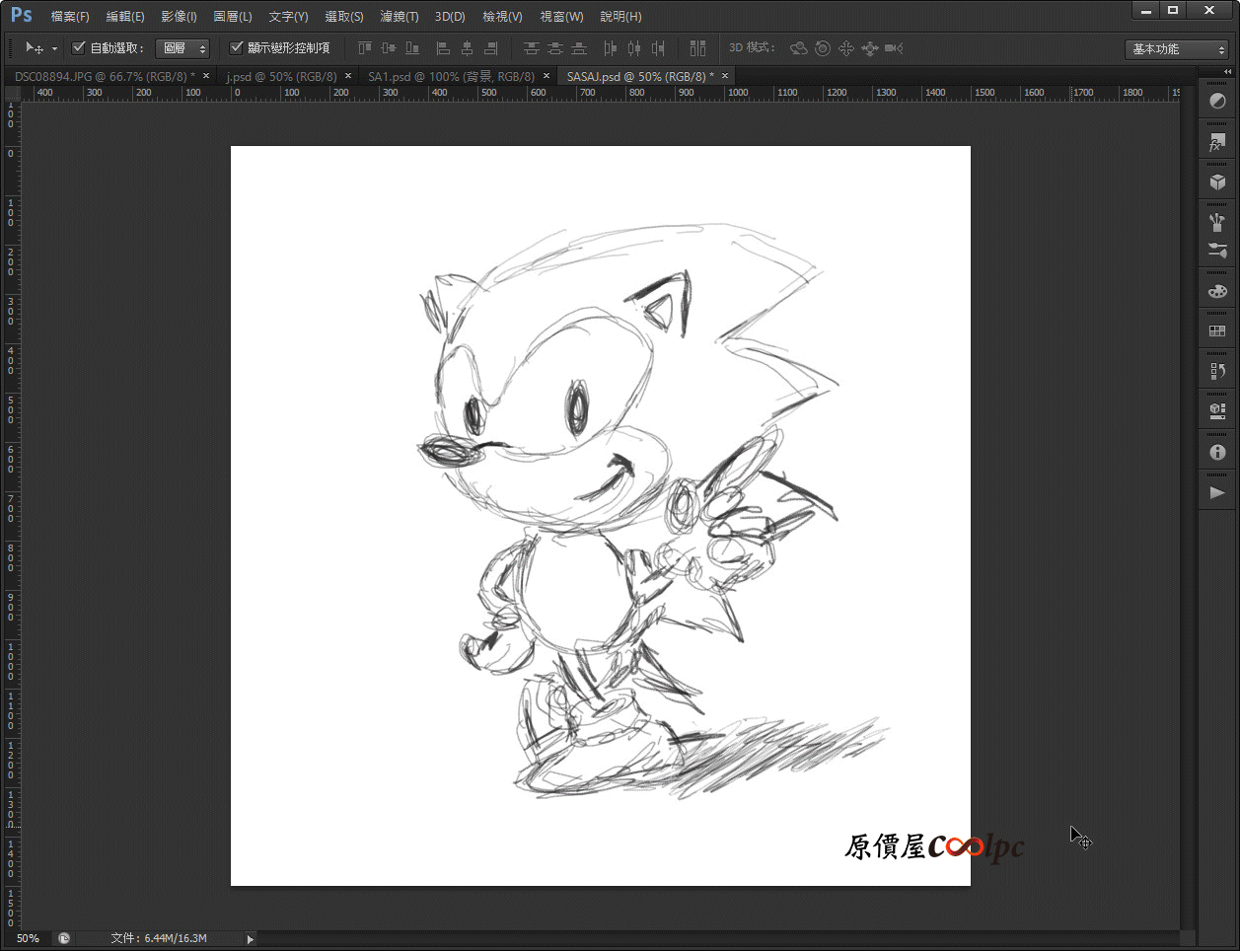This screenshot has height=951, width=1240.
Task: Align vertical centers of layers
Action: [x=389, y=47]
